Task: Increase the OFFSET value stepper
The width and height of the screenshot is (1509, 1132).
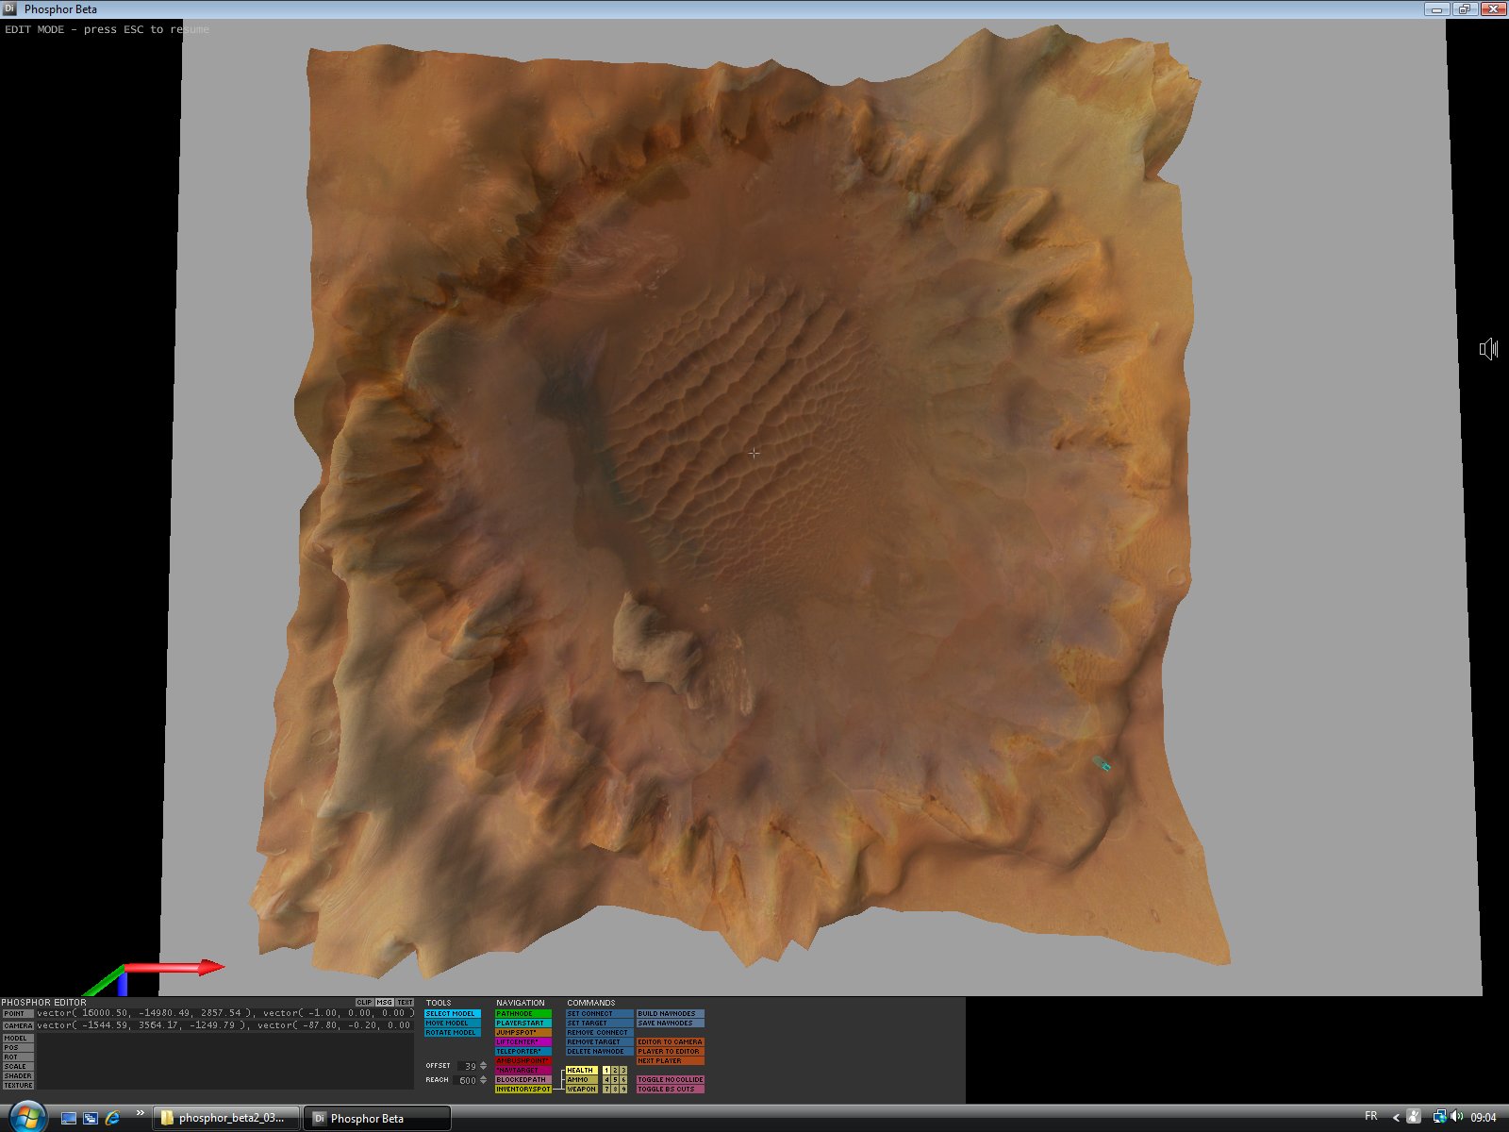Action: point(483,1063)
